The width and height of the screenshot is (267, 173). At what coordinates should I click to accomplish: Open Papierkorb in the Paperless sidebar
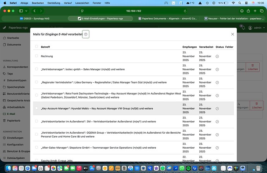point(12,120)
